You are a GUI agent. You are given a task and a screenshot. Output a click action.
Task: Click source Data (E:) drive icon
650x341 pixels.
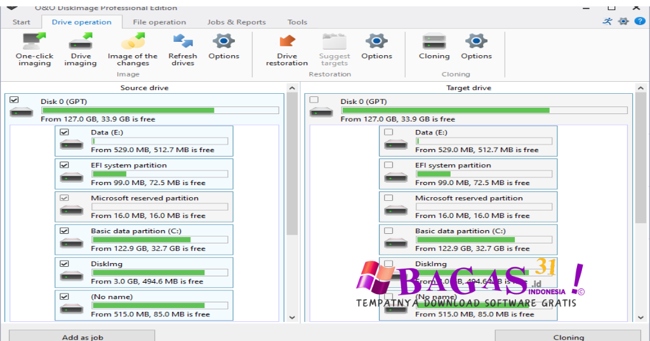click(72, 145)
